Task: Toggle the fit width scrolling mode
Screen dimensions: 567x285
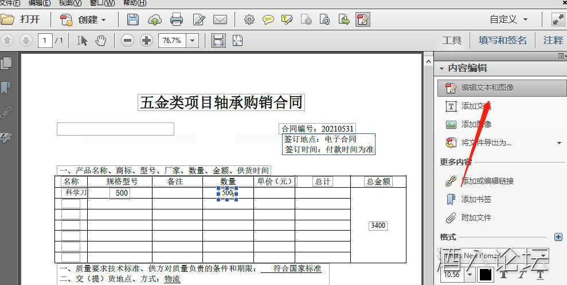Action: (218, 41)
